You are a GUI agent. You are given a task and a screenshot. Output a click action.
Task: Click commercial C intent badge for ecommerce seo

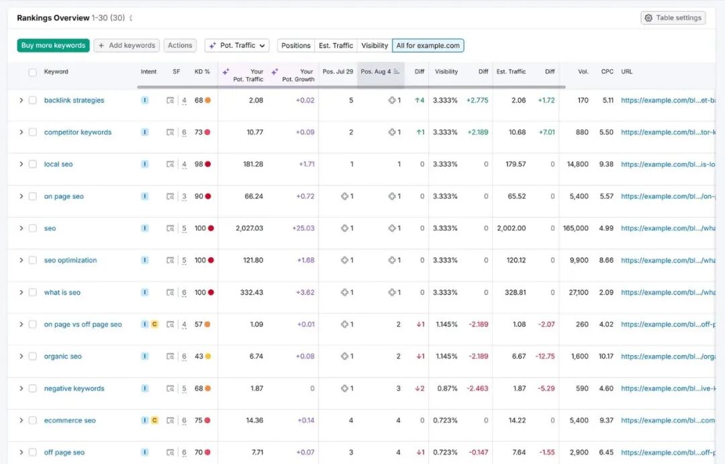pos(154,420)
